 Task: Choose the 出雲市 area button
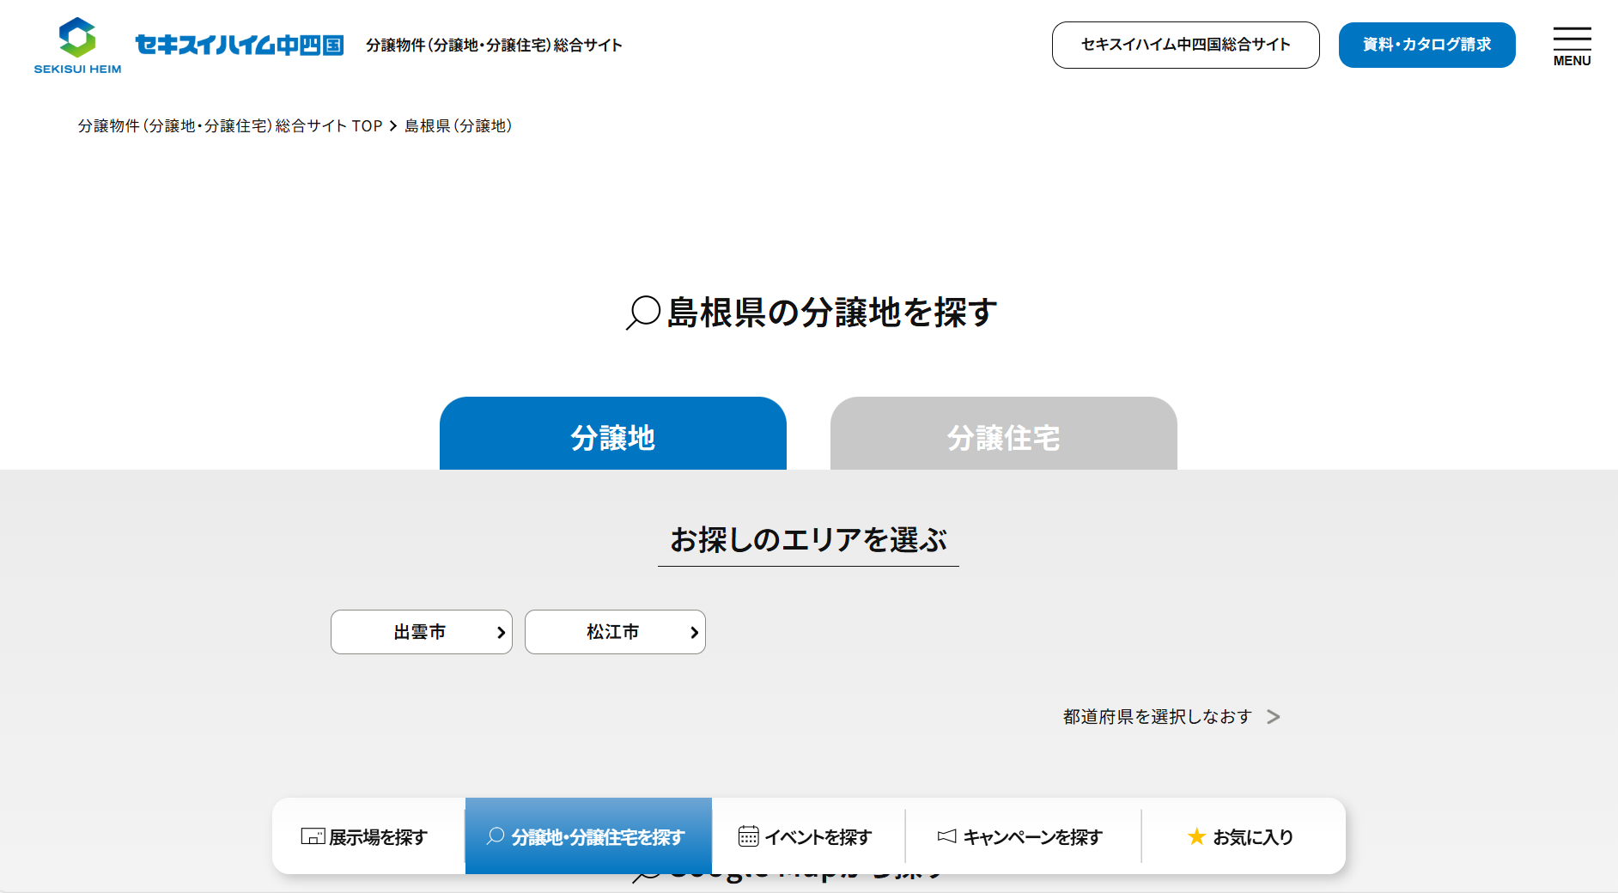[x=420, y=632]
